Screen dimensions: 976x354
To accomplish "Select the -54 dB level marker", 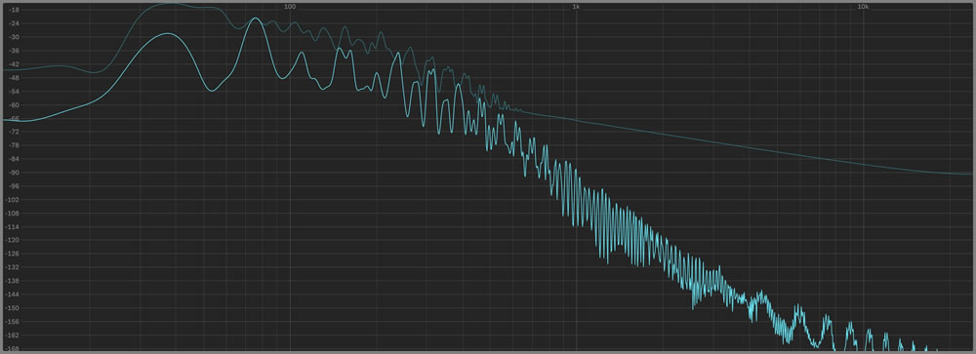I will pos(14,92).
